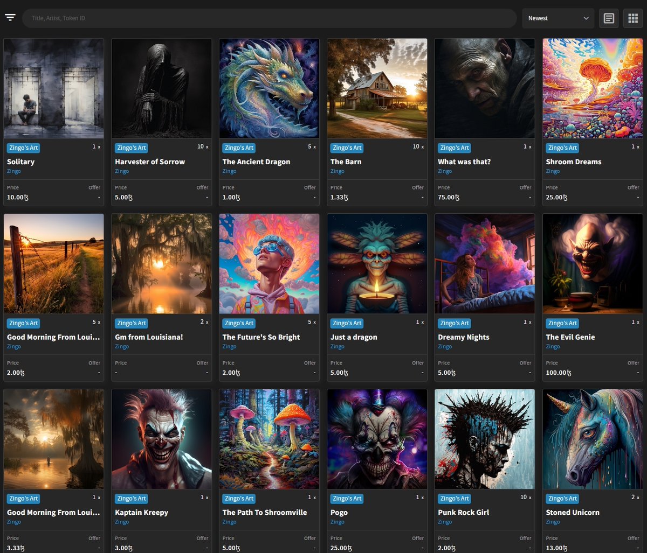Open The Future's So Bright image
This screenshot has height=553, width=647.
tap(270, 264)
